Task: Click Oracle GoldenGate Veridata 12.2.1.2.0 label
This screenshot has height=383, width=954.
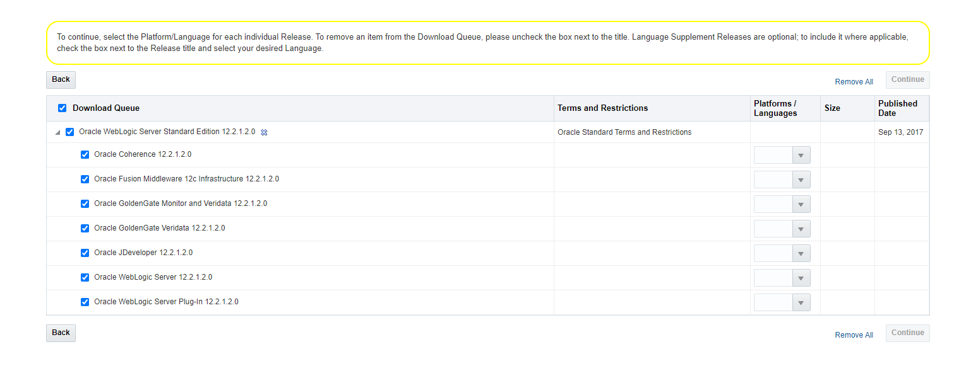Action: 160,228
